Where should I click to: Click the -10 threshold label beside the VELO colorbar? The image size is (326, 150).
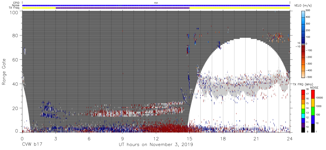coord(298,46)
